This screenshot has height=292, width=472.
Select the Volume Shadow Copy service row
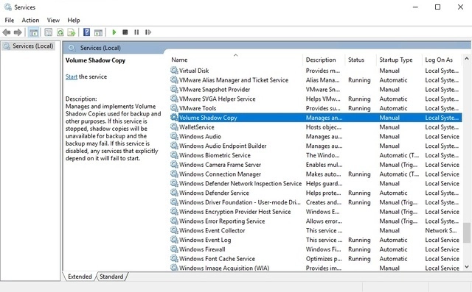coord(316,118)
